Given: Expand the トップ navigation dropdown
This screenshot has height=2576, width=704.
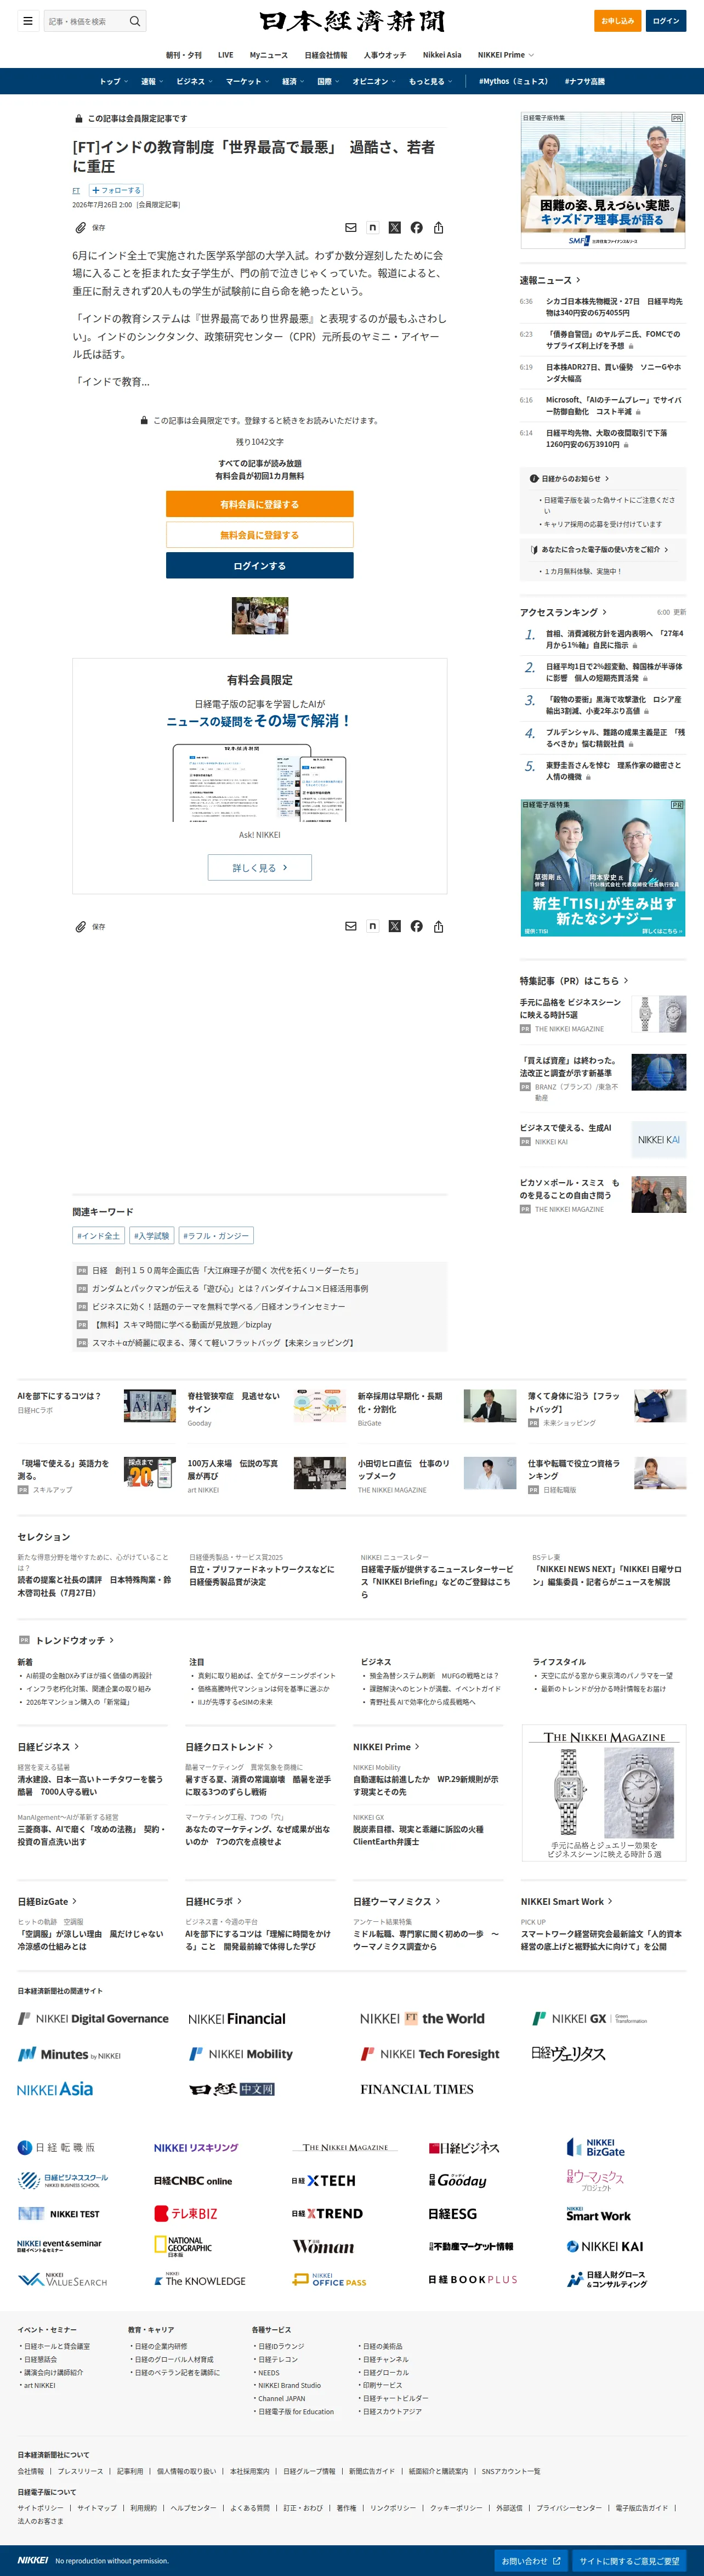Looking at the screenshot, I should point(113,82).
